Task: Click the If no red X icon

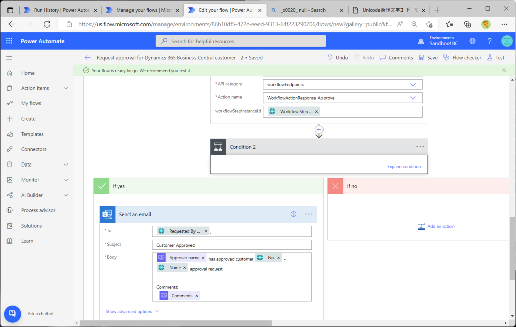Action: click(335, 186)
